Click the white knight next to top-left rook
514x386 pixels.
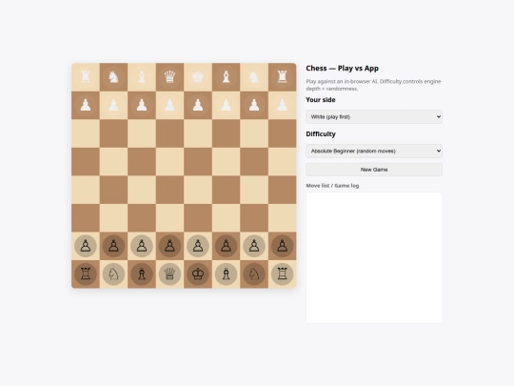point(113,77)
